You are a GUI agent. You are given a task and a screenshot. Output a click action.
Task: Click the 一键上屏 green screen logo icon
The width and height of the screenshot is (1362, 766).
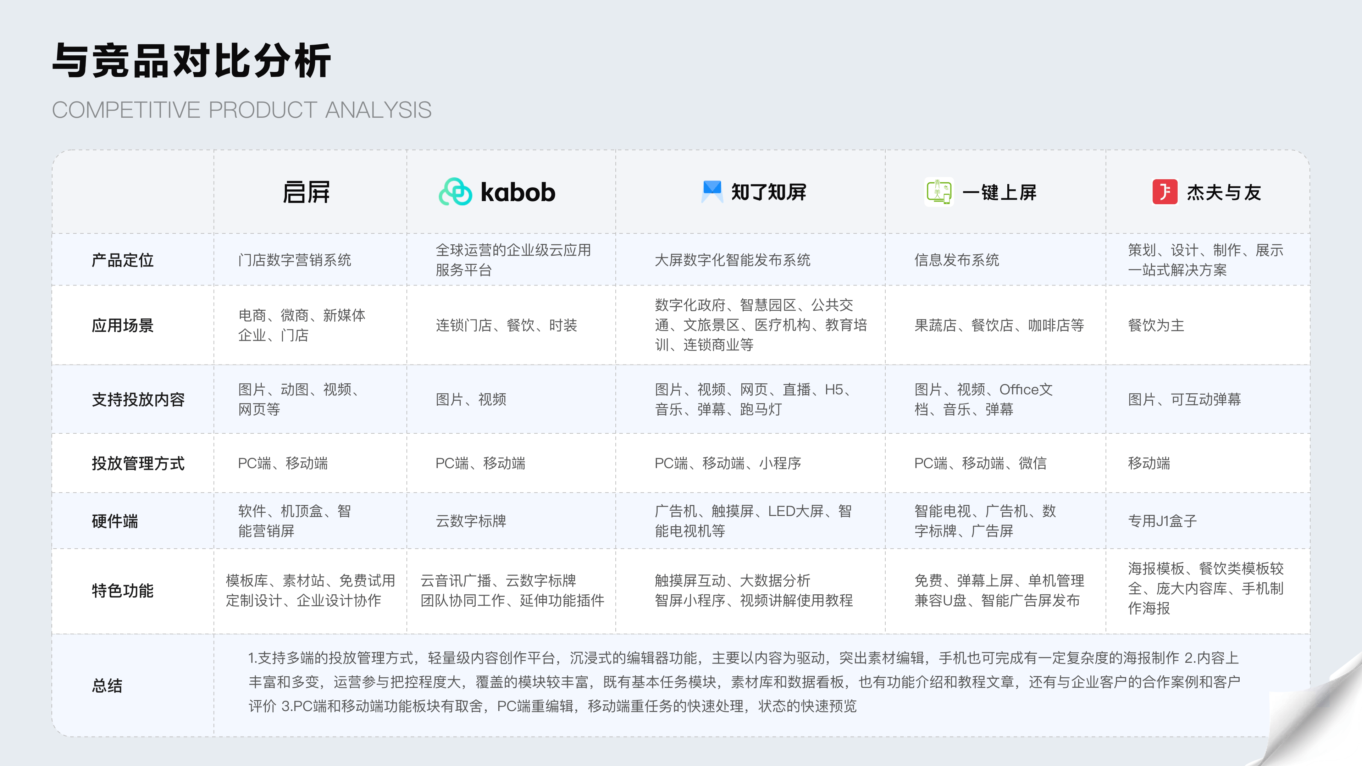939,191
